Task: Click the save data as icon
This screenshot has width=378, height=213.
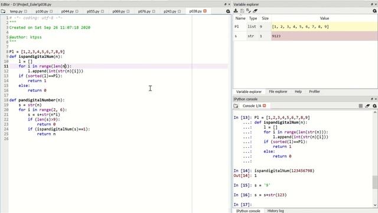Action: [x=249, y=11]
